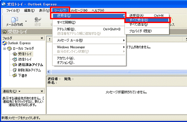Click the Create Mail toolbar icon
Viewport: 187px width, 122px height.
[x=15, y=20]
